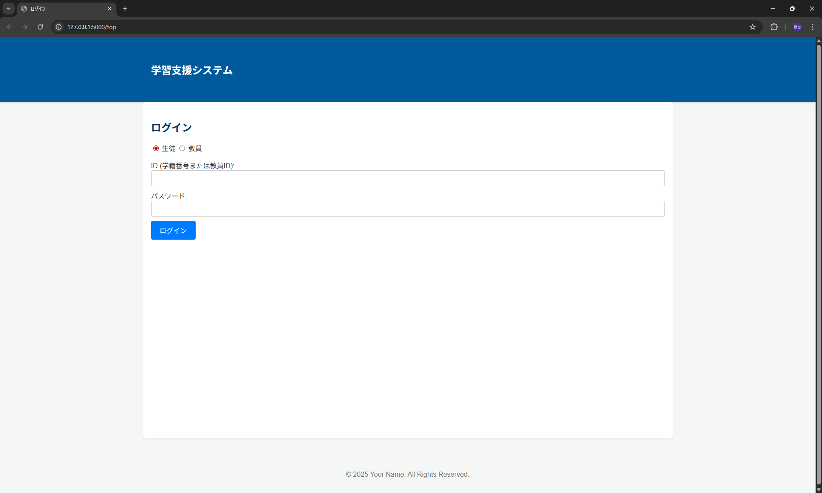822x493 pixels.
Task: Expand the tab search dropdown arrow
Action: point(9,9)
